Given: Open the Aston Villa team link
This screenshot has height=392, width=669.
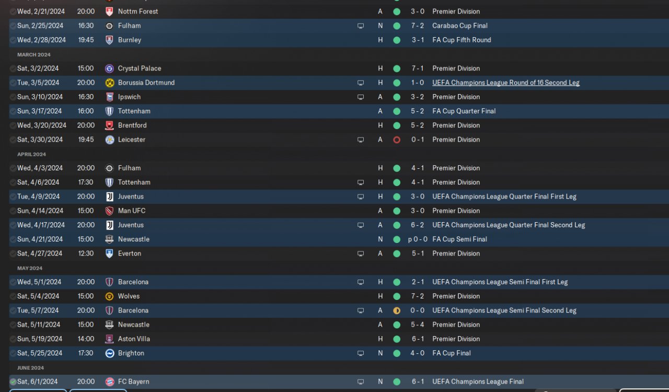Looking at the screenshot, I should tap(134, 339).
